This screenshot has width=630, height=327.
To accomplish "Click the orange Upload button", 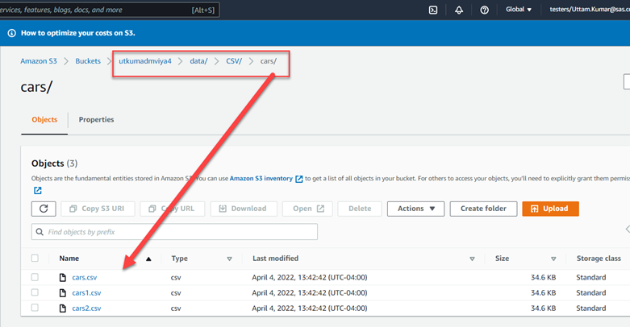I will coord(550,209).
